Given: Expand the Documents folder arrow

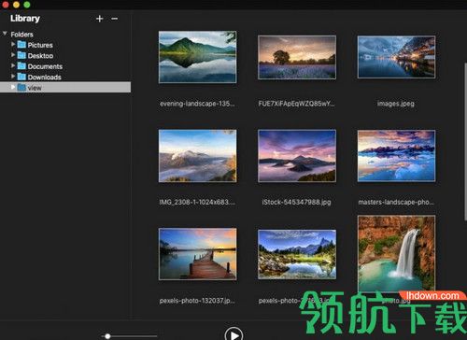Looking at the screenshot, I should tap(13, 65).
